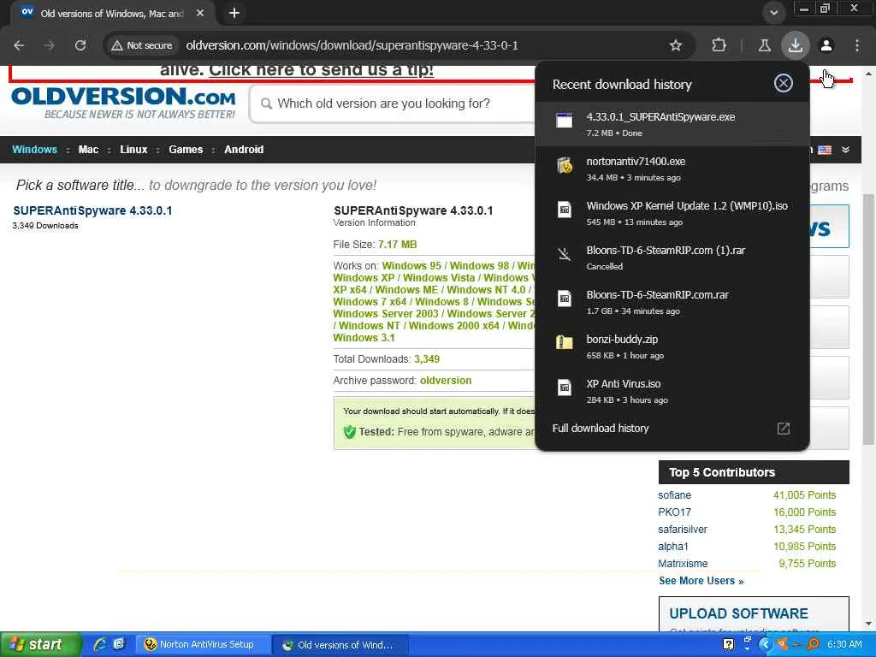Screen dimensions: 876x657
Task: Click the system clock showing 6:30 AM
Action: [x=844, y=644]
